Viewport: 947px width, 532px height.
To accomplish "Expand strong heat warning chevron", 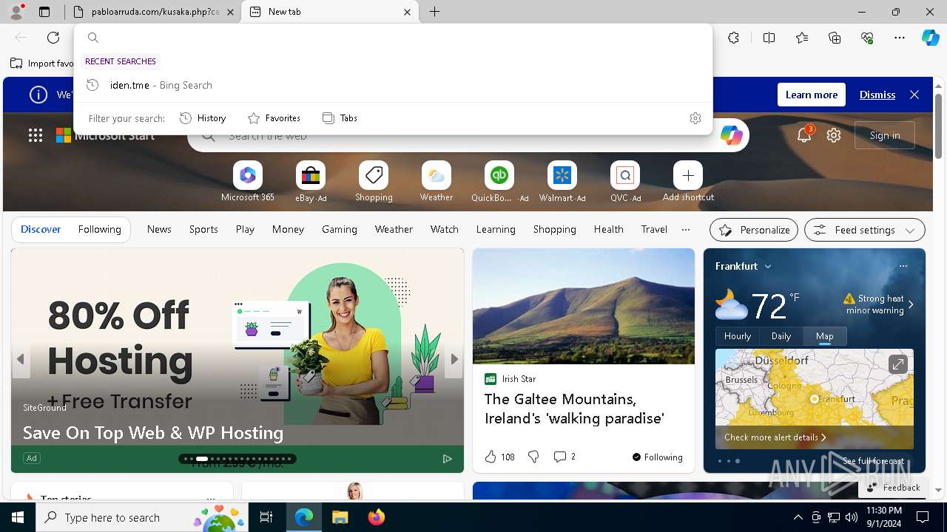I will click(911, 304).
